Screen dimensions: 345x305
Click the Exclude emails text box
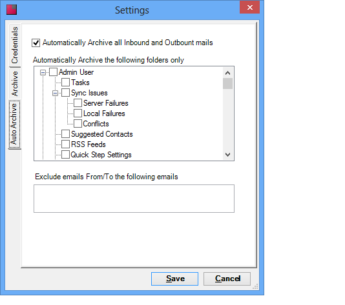pos(134,199)
